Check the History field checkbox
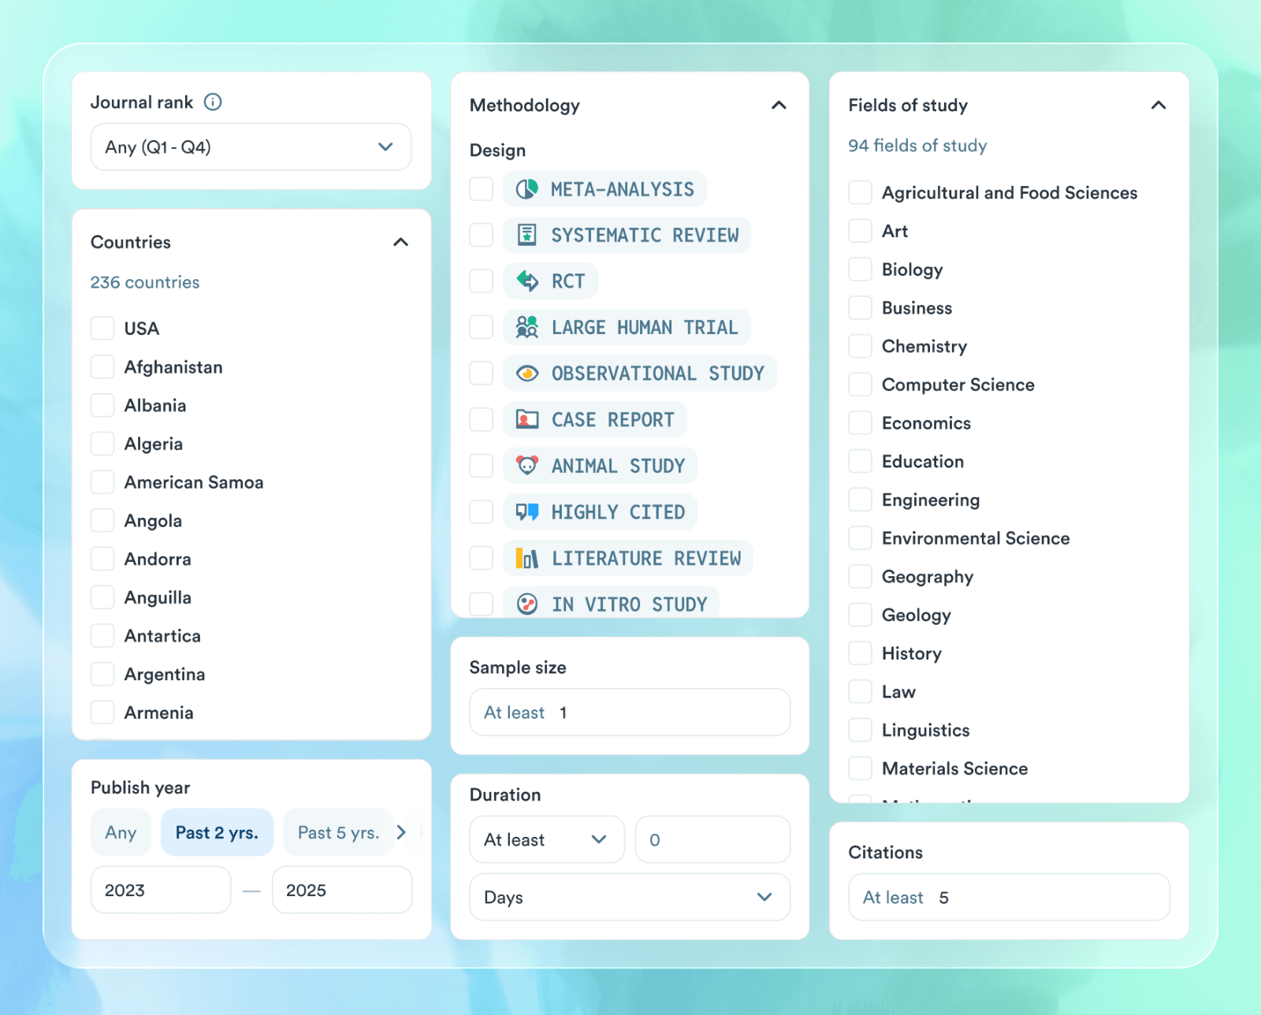Image resolution: width=1261 pixels, height=1015 pixels. (860, 653)
